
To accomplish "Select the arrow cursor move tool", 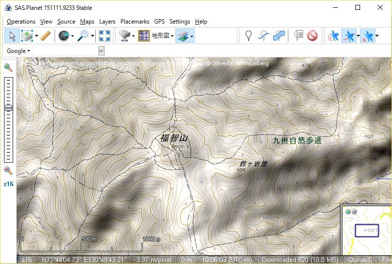I will tap(12, 36).
